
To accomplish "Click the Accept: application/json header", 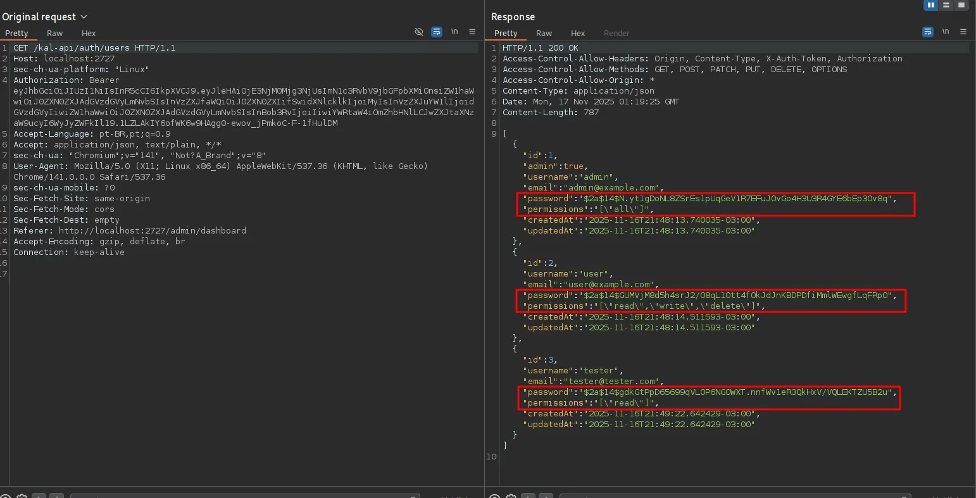I will tap(117, 145).
